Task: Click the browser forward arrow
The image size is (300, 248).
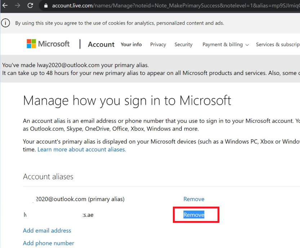Action: click(17, 5)
